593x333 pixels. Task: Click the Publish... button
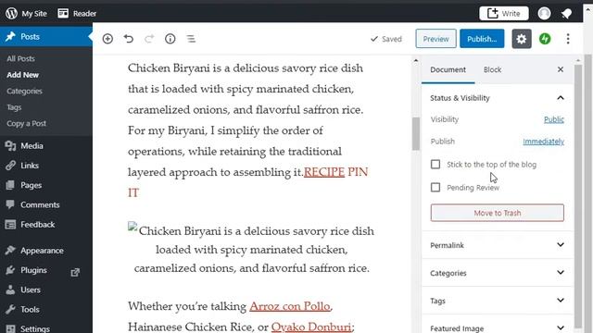(482, 39)
